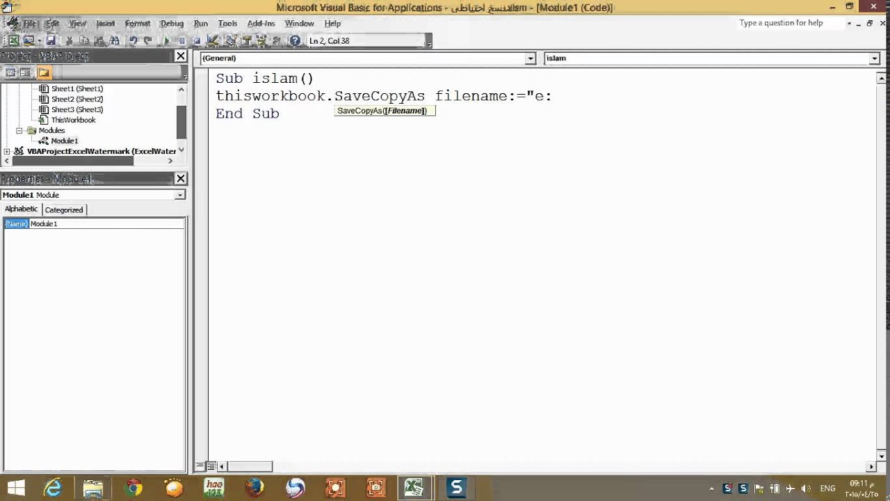Screen dimensions: 890x501
Task: Open the Module1 object dropdown in Properties
Action: (179, 195)
